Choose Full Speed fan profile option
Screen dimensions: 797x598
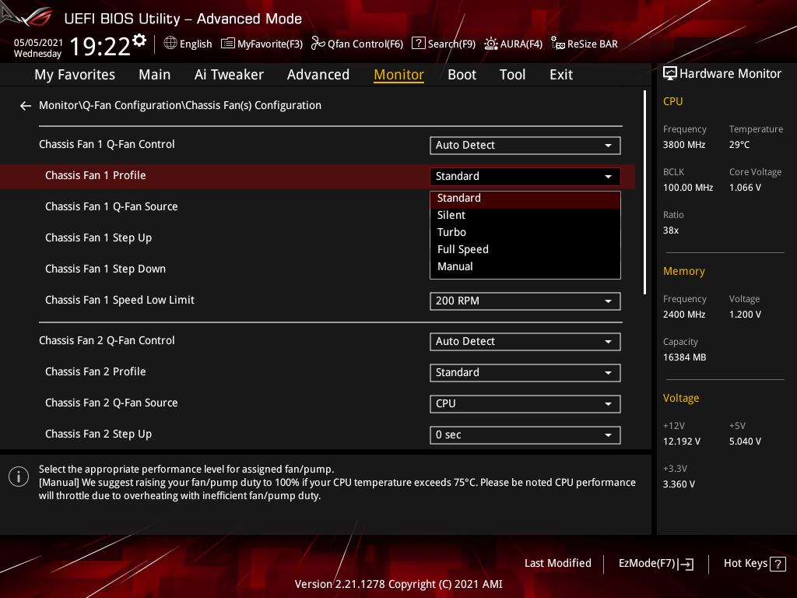click(525, 250)
